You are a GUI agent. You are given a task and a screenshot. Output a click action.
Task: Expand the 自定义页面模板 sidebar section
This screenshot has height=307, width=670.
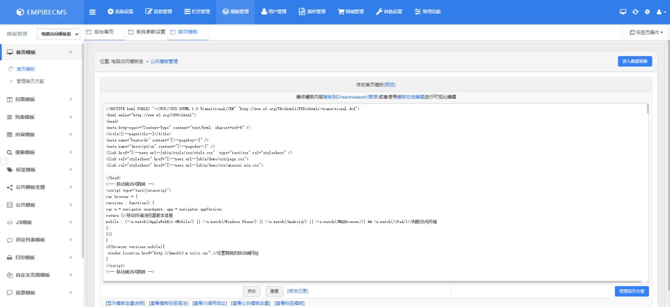pyautogui.click(x=41, y=275)
